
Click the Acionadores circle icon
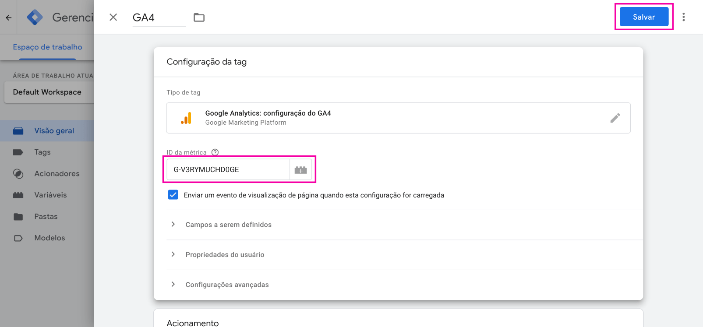click(x=18, y=174)
